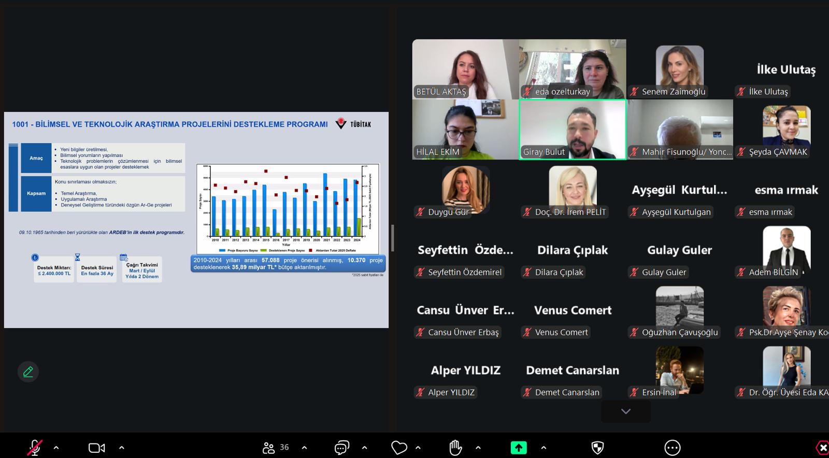Expand share screen options arrow
This screenshot has height=458, width=829.
point(544,448)
